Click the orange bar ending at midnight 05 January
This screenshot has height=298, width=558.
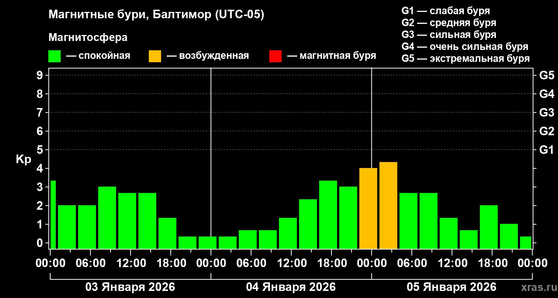click(368, 208)
